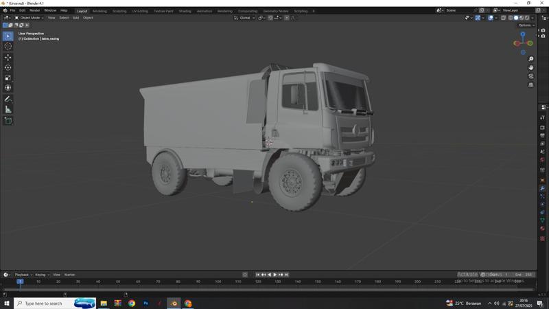Select the Measure tool

[8, 109]
